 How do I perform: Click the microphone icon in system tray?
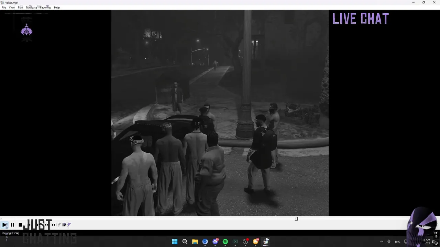[x=389, y=242]
